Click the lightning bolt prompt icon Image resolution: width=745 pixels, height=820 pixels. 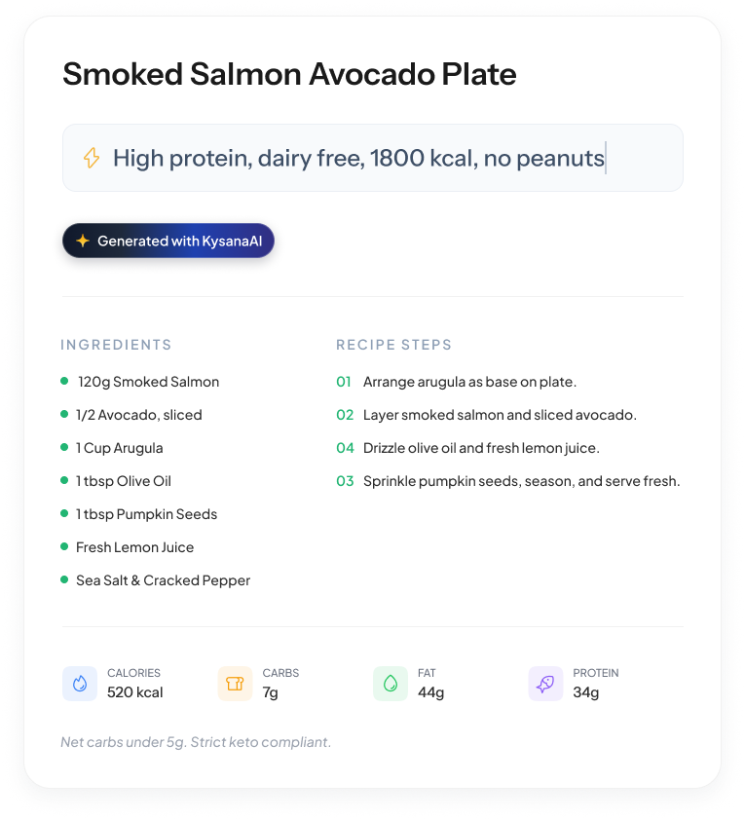(x=91, y=158)
